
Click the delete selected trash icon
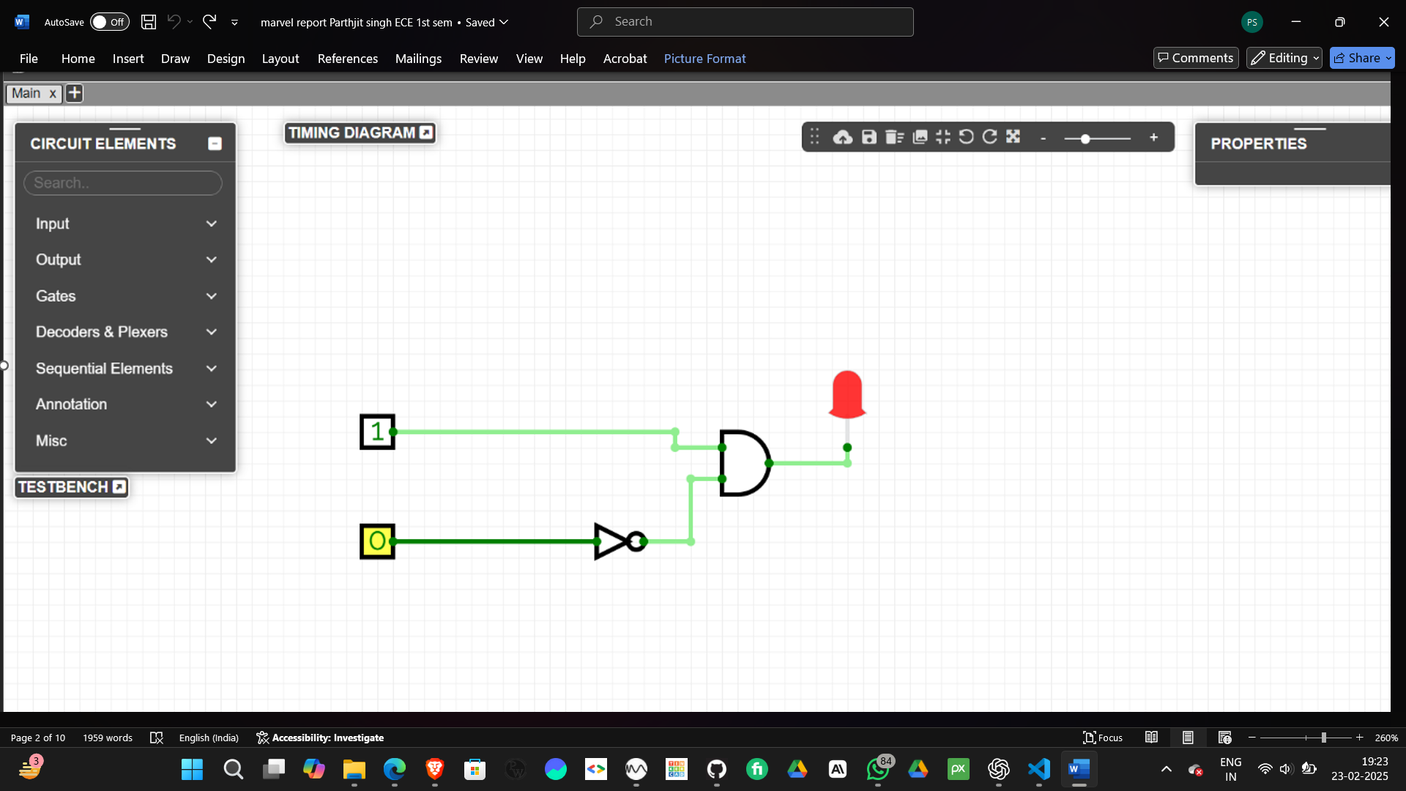(x=894, y=137)
